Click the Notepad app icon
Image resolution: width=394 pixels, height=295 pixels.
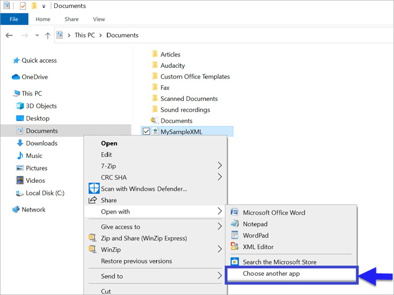234,224
